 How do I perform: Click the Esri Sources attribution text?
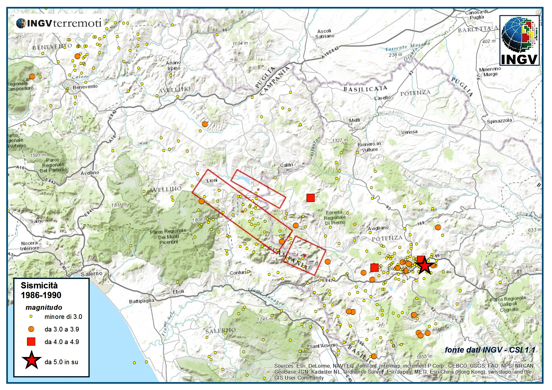404,372
